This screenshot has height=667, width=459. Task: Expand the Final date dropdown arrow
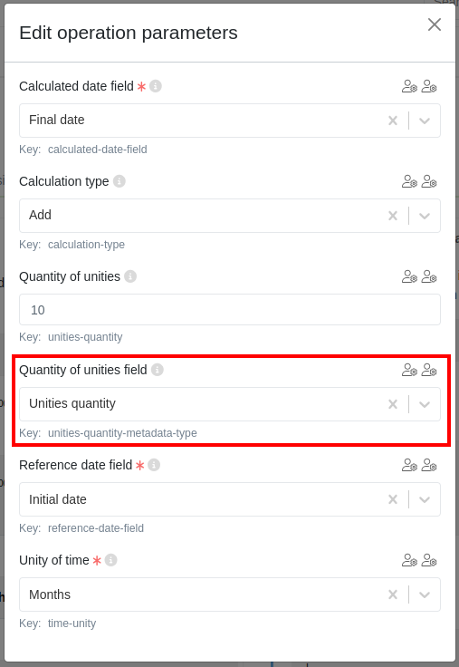click(425, 121)
